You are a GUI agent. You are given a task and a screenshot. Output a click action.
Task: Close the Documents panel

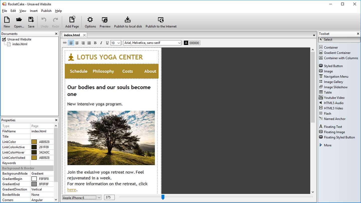(x=56, y=34)
